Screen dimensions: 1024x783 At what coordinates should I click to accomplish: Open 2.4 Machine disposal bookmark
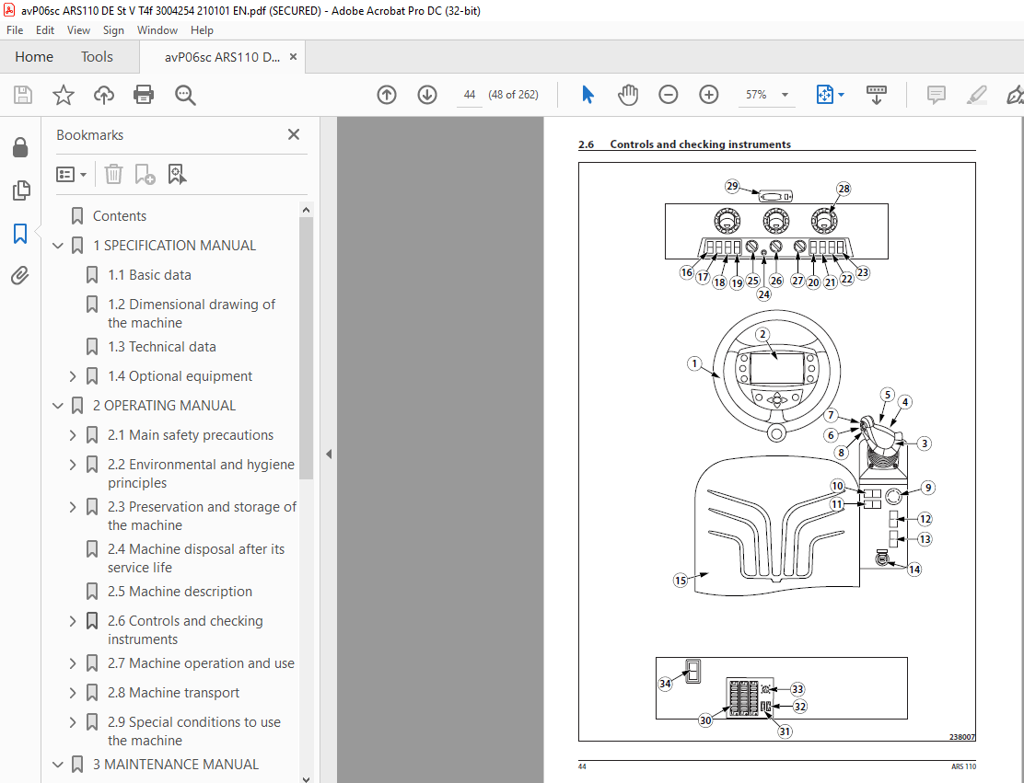point(196,558)
